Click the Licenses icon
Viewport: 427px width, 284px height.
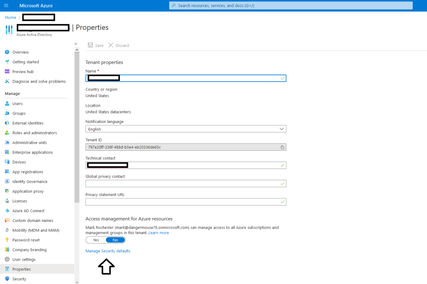coord(7,201)
